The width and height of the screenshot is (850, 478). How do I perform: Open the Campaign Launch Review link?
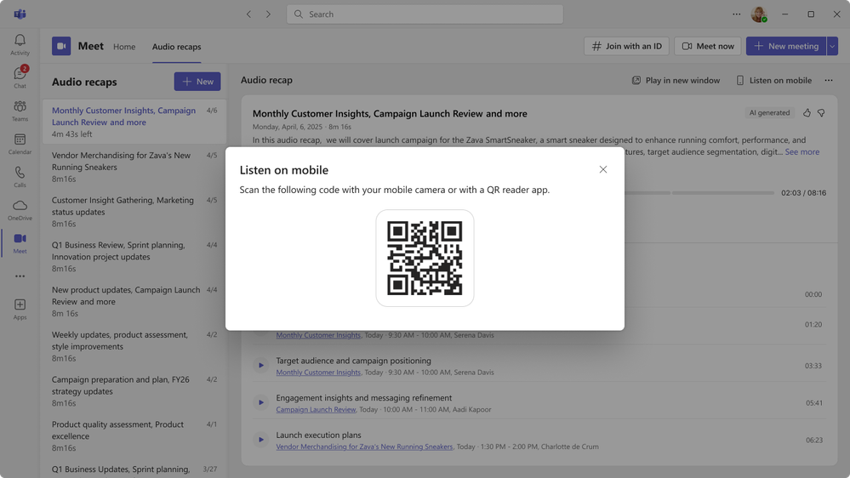pos(316,410)
